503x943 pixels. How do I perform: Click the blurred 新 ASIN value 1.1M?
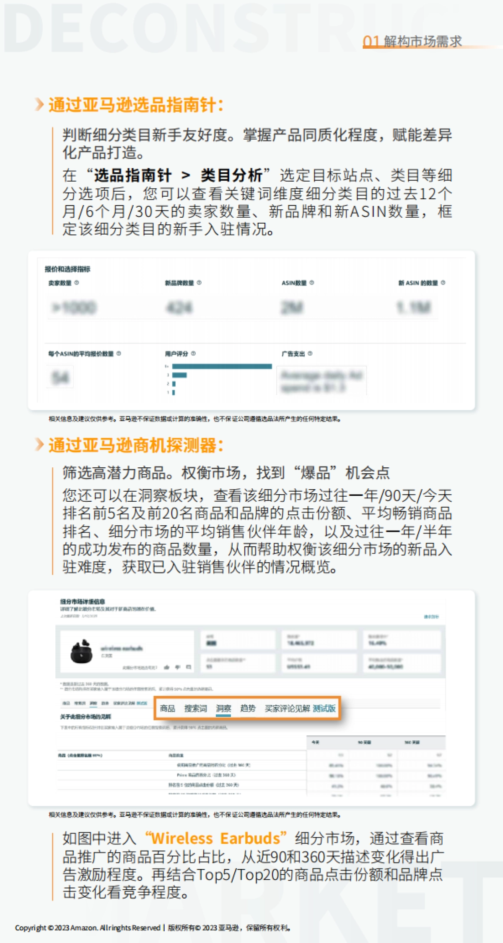click(414, 307)
